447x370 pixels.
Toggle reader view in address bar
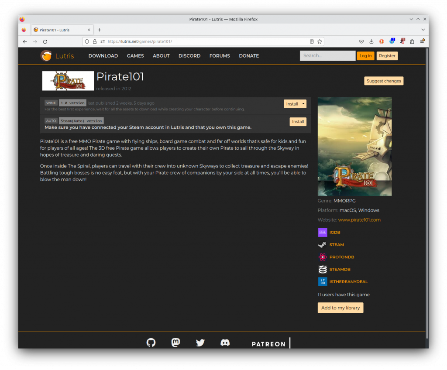(312, 41)
